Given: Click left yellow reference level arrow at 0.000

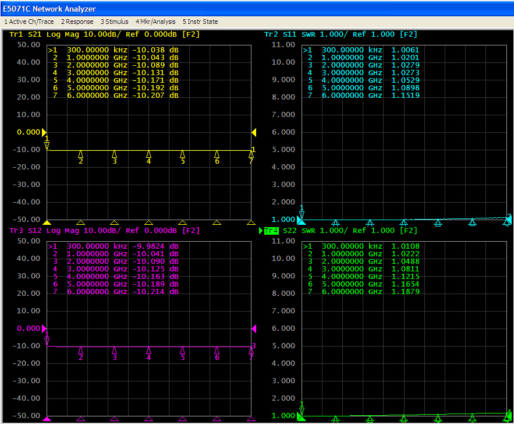Looking at the screenshot, I should coord(44,132).
